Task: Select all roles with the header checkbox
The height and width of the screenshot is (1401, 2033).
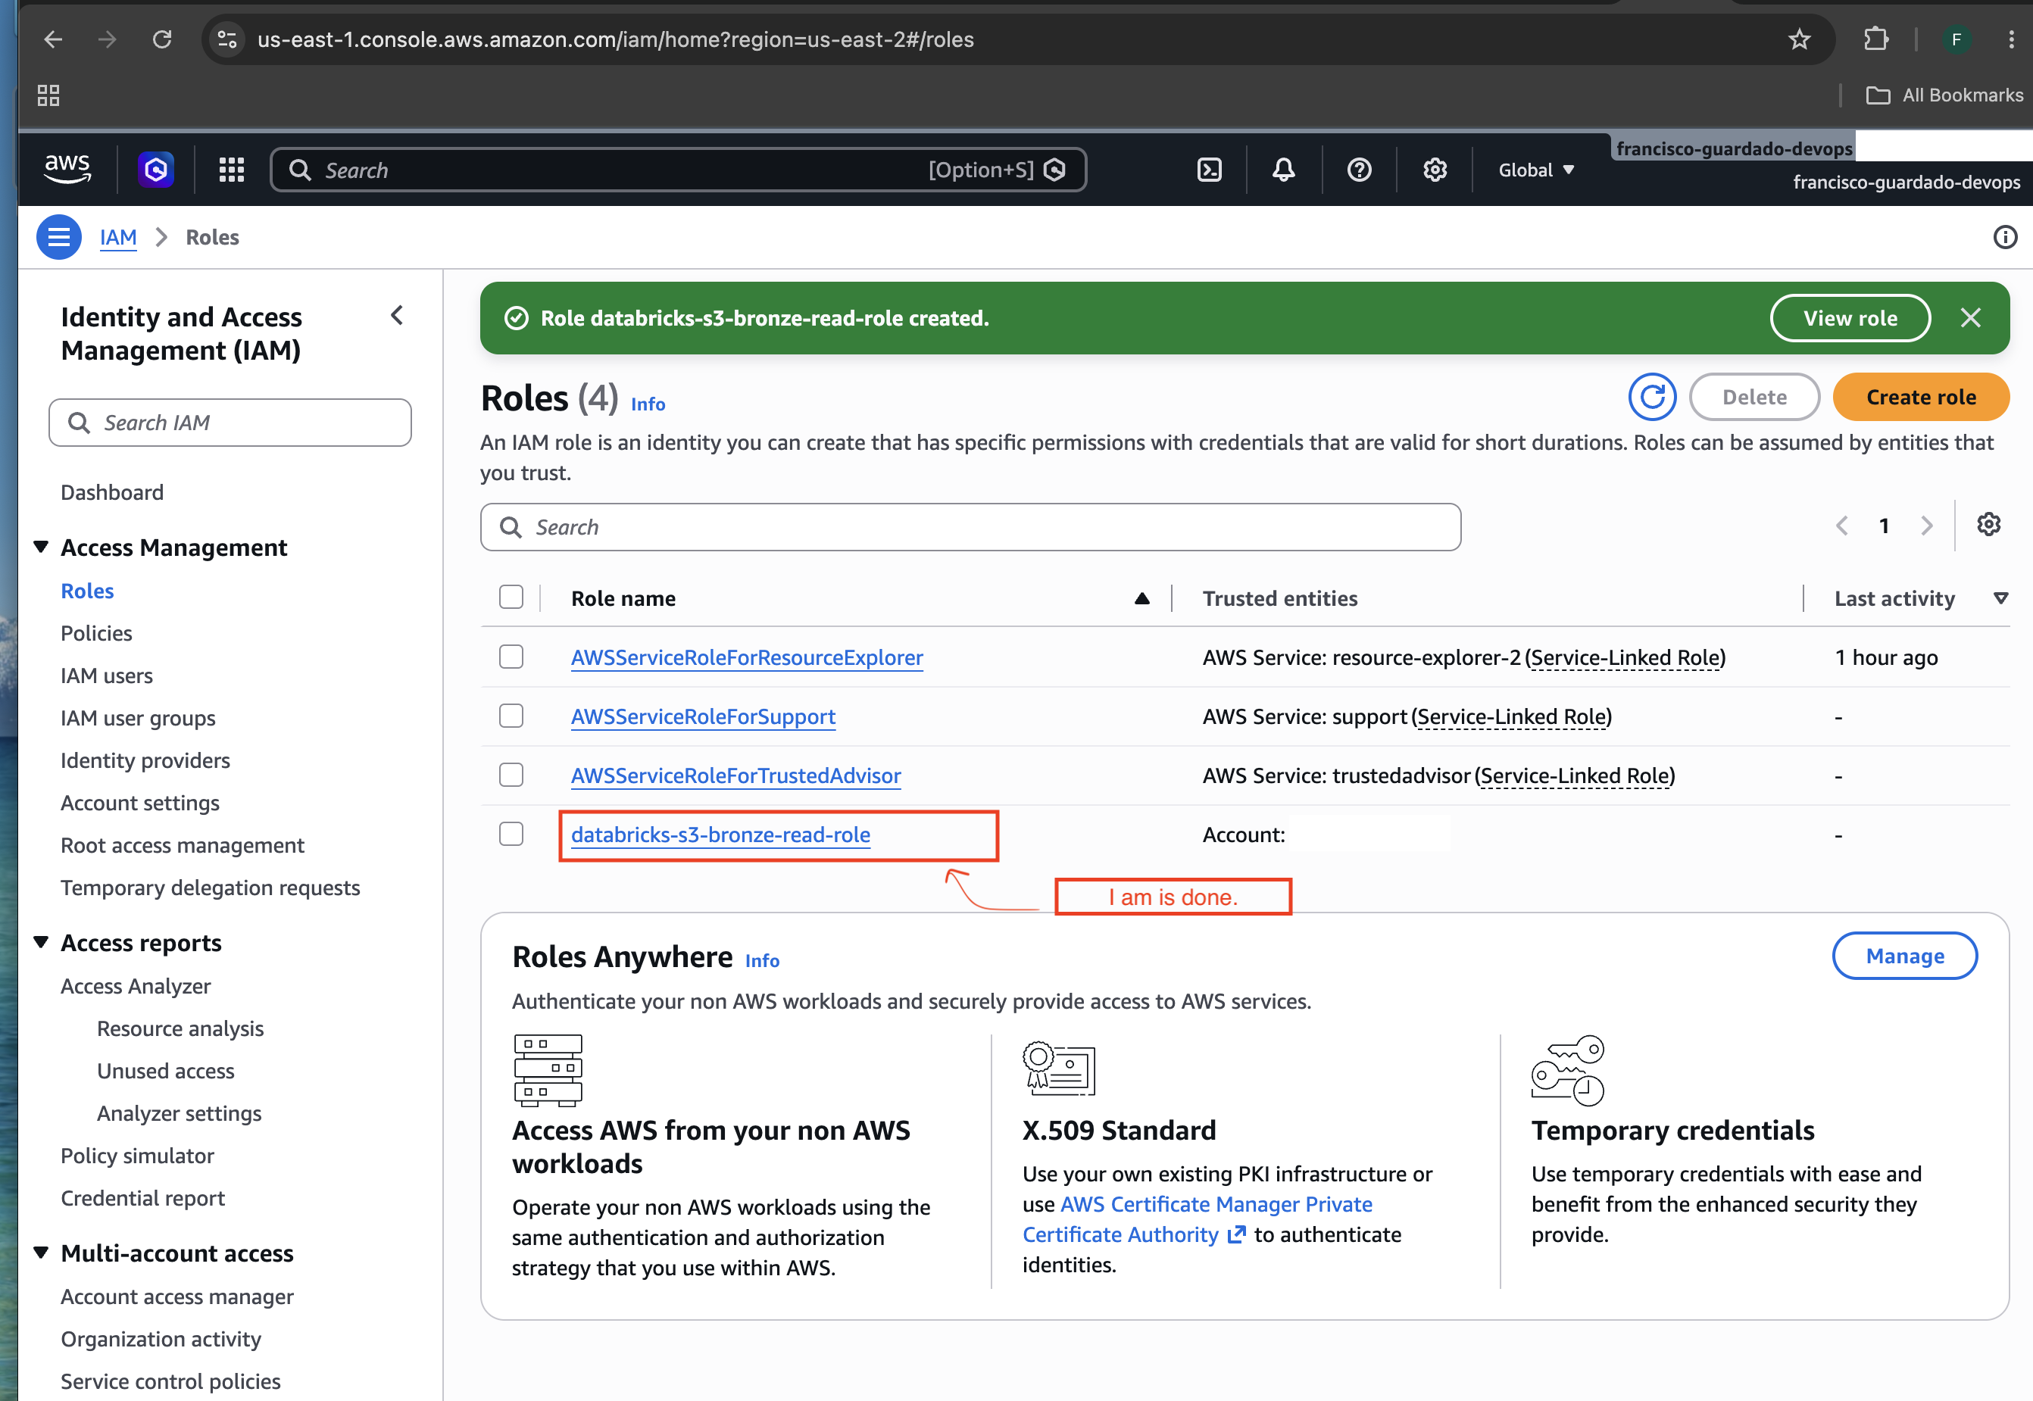Action: pos(511,597)
